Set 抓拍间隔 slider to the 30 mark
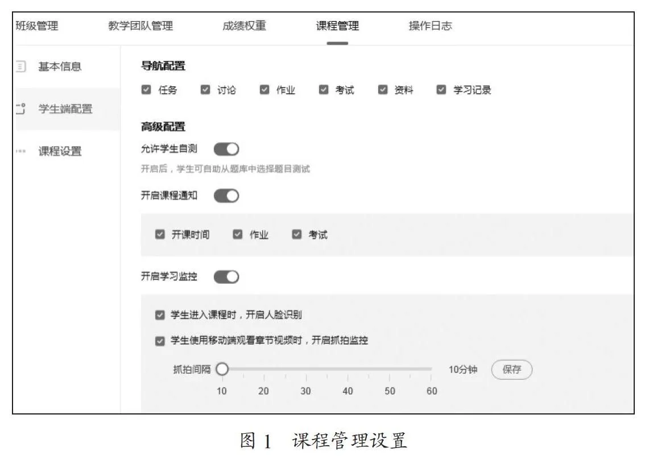This screenshot has width=649, height=456. coord(306,368)
